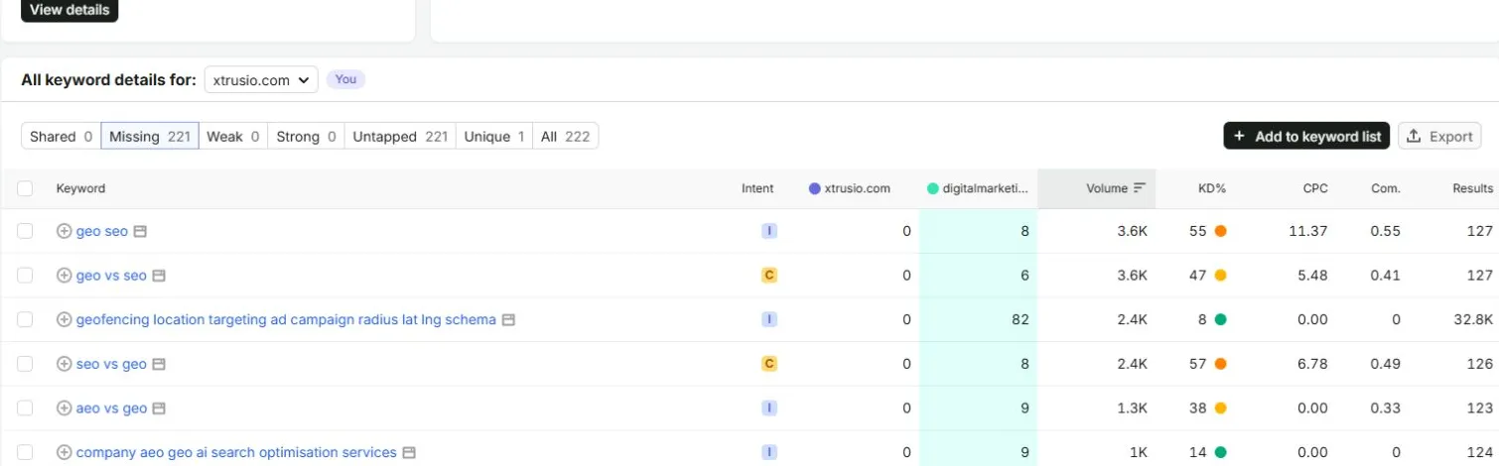
Task: Open SERP snapshot icon for 'geo vs seo'
Action: pyautogui.click(x=159, y=276)
